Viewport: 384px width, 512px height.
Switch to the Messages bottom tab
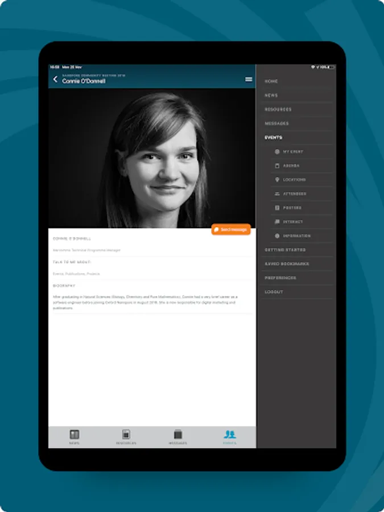click(177, 437)
